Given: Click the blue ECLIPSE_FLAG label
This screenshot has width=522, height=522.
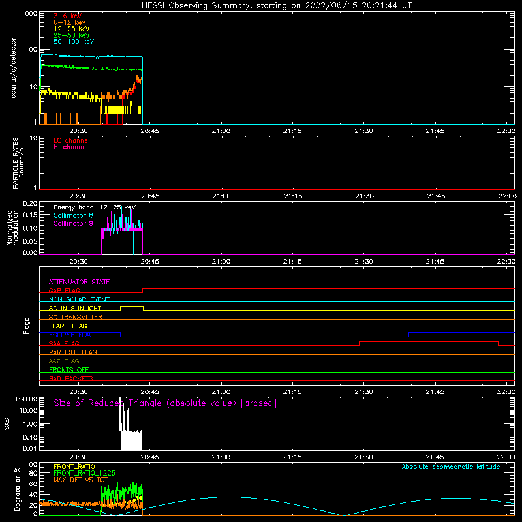Looking at the screenshot, I should 71,335.
